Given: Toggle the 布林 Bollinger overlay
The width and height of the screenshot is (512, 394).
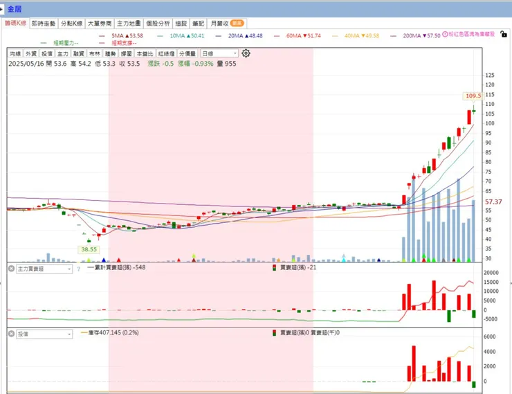Looking at the screenshot, I should coord(95,53).
